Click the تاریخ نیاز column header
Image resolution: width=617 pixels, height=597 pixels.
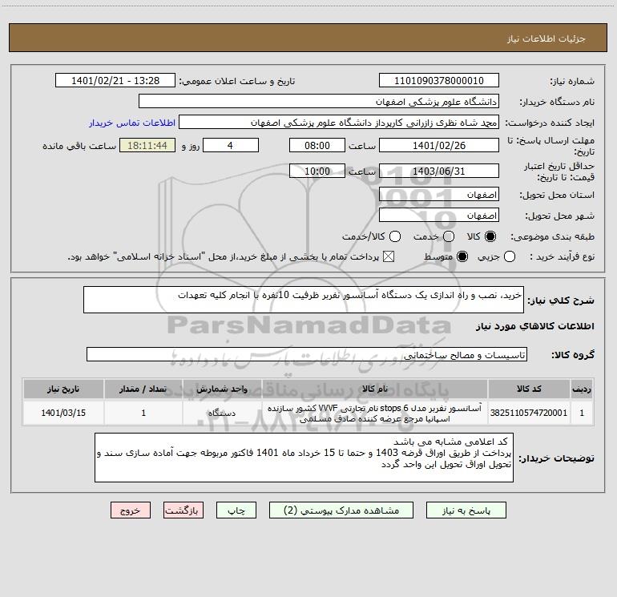[63, 389]
